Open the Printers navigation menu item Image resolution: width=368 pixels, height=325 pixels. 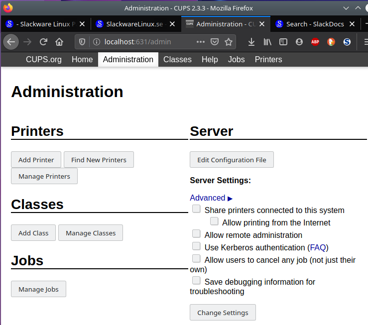(268, 60)
